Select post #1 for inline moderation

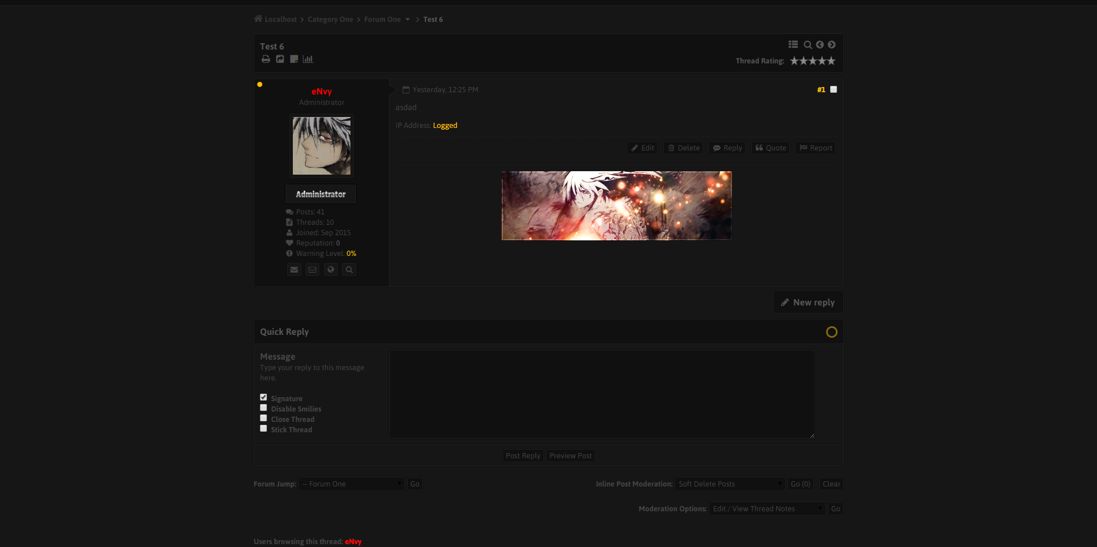[x=833, y=89]
